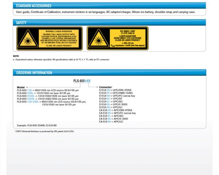Screen dimensions: 219x175
Task: Click the 'AVOID DIRECT EYE EXPOSURE' text
Action: pos(127,38)
